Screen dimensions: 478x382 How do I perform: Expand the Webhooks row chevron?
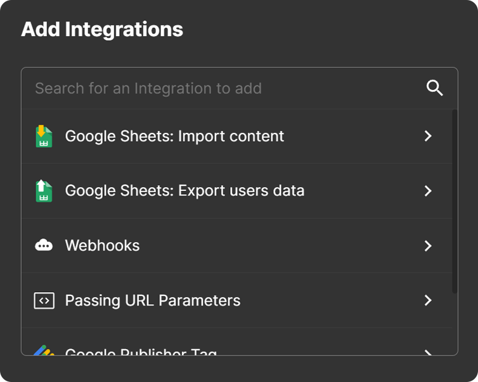(428, 245)
